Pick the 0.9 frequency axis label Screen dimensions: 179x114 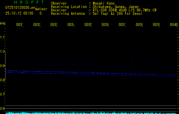3,66
